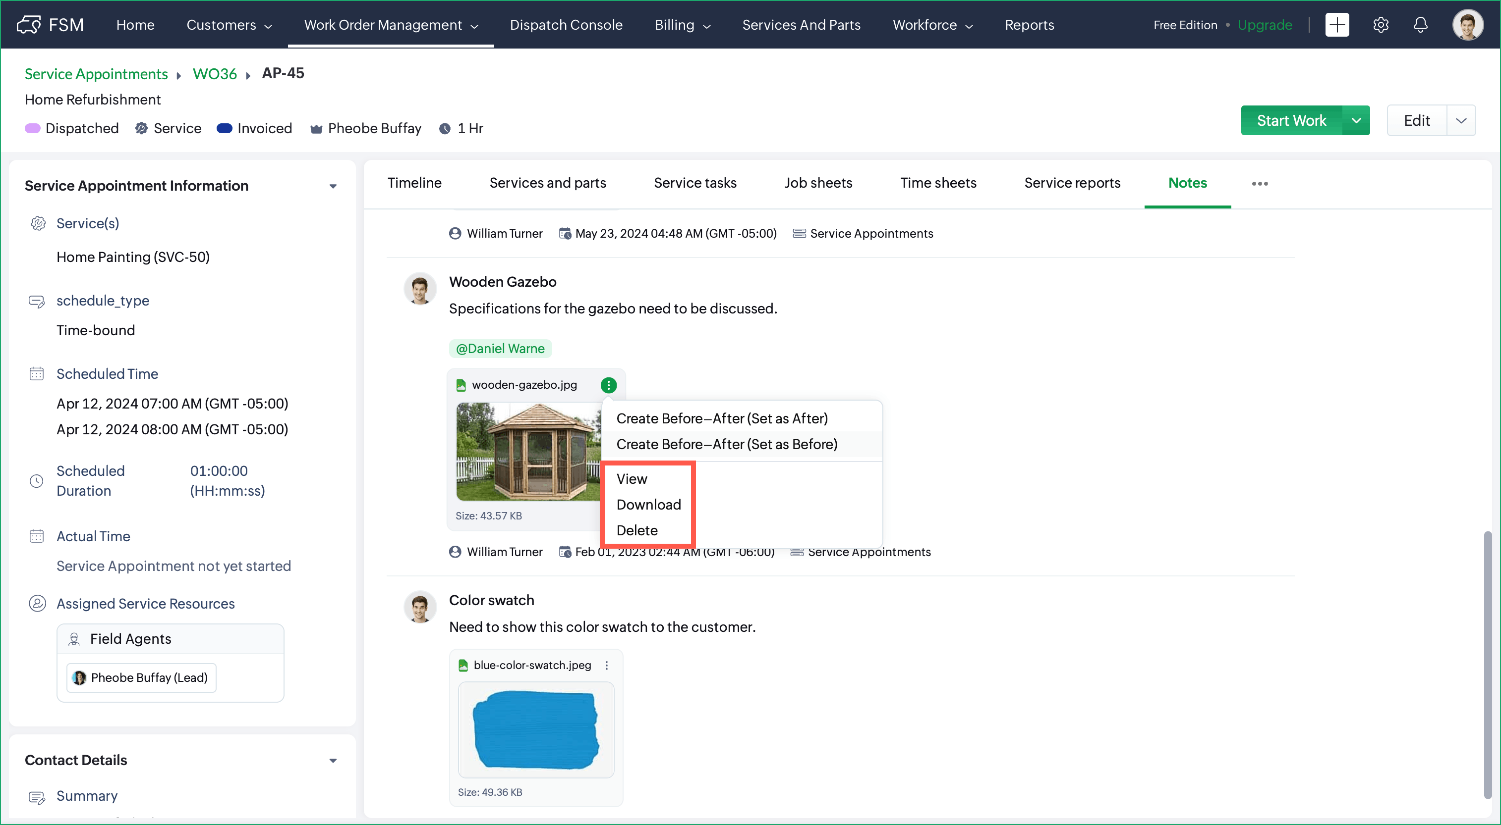Open the blue-color-swatch.jpeg three-dot menu

click(x=607, y=665)
